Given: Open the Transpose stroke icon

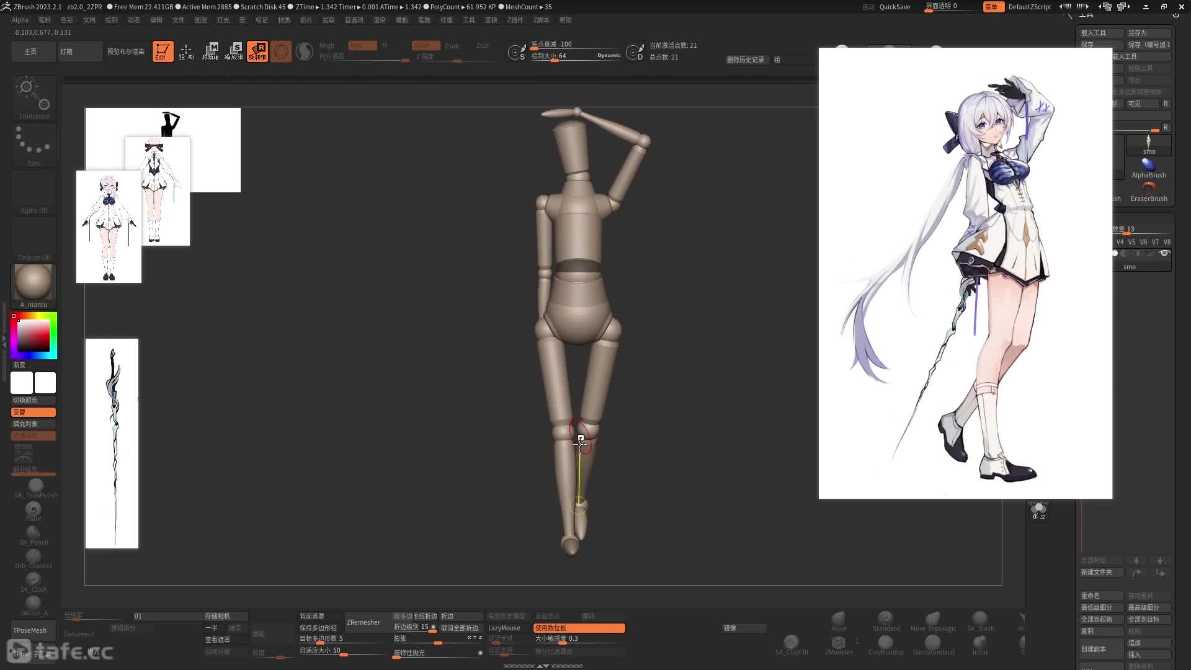Looking at the screenshot, I should click(33, 98).
